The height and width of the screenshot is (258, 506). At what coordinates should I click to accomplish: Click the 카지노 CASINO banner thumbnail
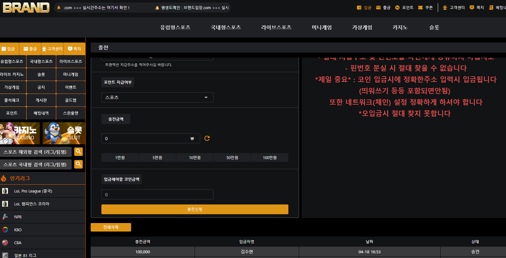(x=20, y=133)
